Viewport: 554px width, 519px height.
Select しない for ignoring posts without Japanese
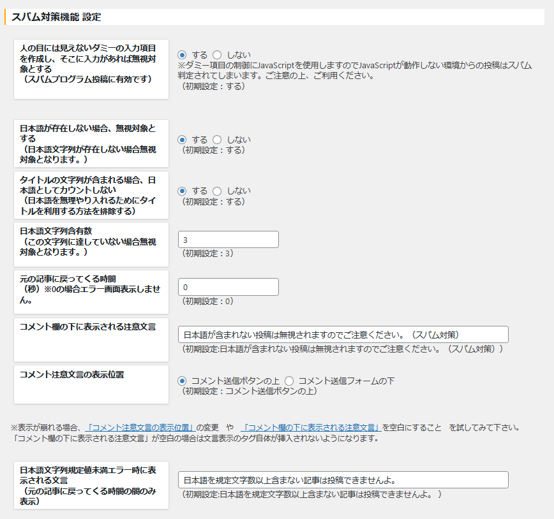tap(217, 140)
